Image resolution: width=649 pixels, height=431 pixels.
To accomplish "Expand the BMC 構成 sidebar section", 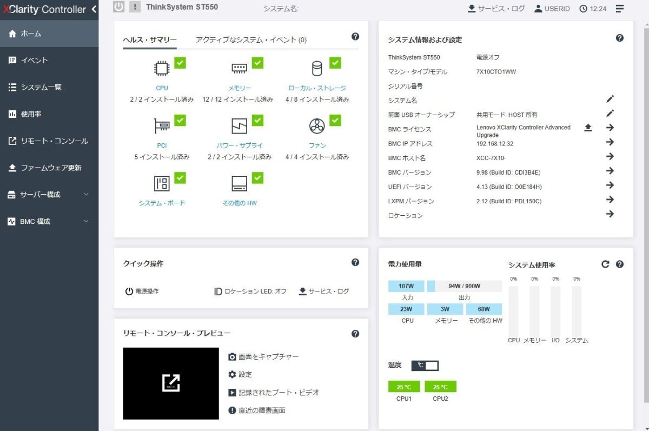I will coord(49,221).
